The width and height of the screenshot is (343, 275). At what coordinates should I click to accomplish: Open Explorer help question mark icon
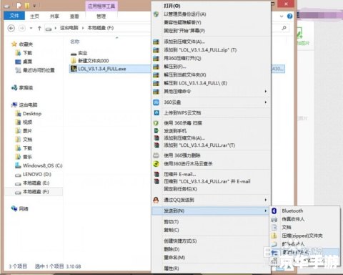(x=289, y=16)
